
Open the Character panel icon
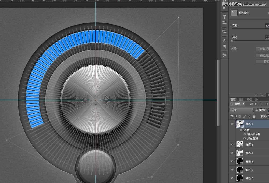[x=224, y=40]
